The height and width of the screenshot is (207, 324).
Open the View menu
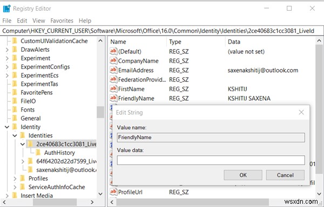[x=39, y=20]
